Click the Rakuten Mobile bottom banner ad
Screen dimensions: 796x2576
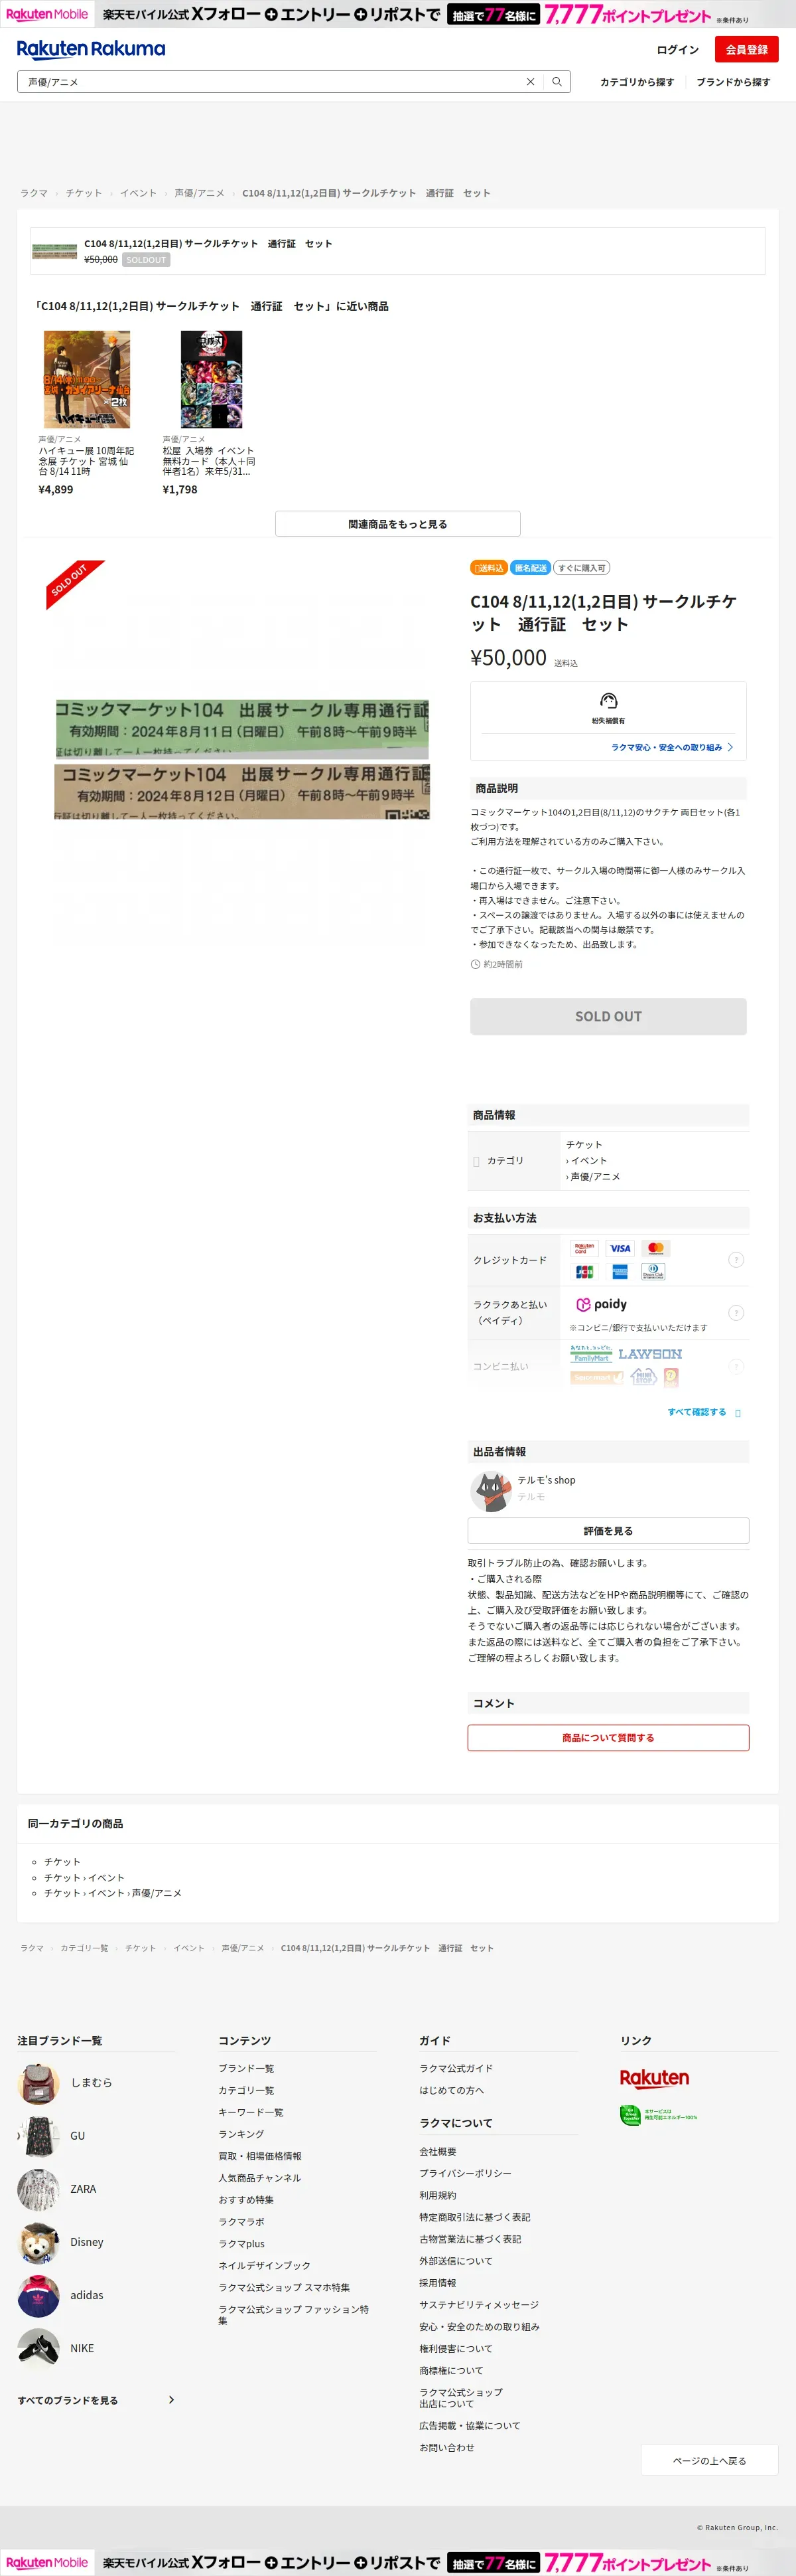point(397,2562)
